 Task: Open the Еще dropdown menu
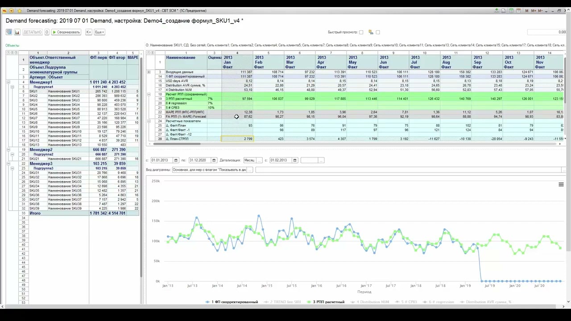[99, 32]
